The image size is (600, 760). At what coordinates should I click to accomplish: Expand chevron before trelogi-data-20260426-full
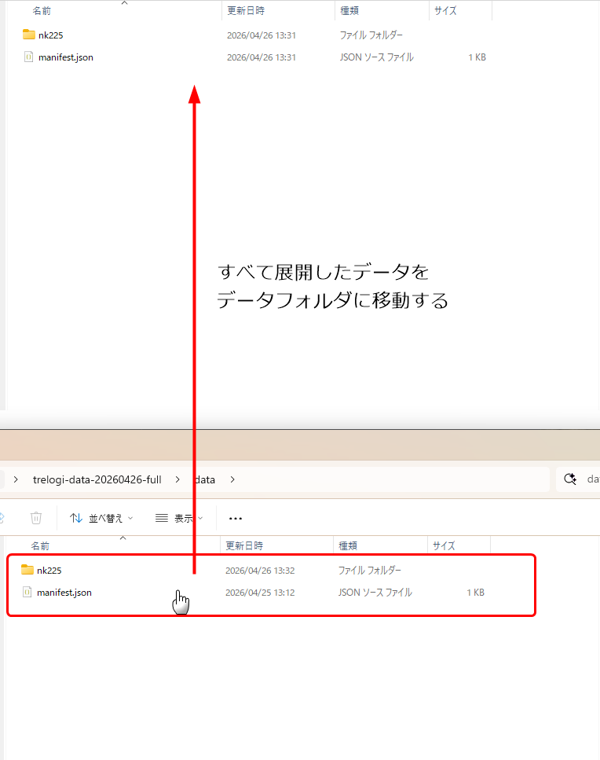coord(16,479)
